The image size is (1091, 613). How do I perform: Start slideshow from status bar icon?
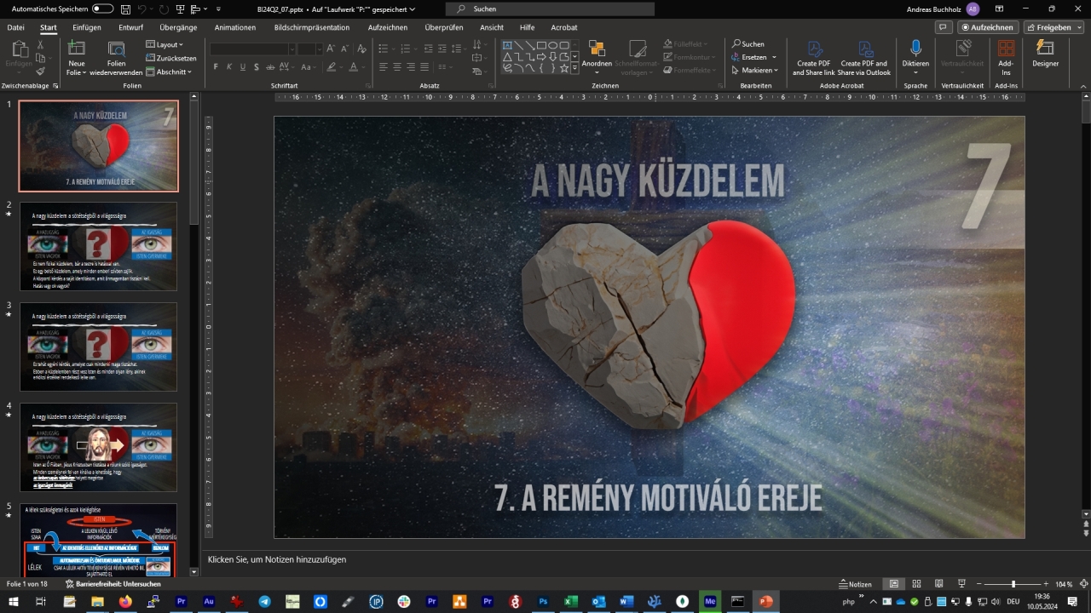click(961, 584)
